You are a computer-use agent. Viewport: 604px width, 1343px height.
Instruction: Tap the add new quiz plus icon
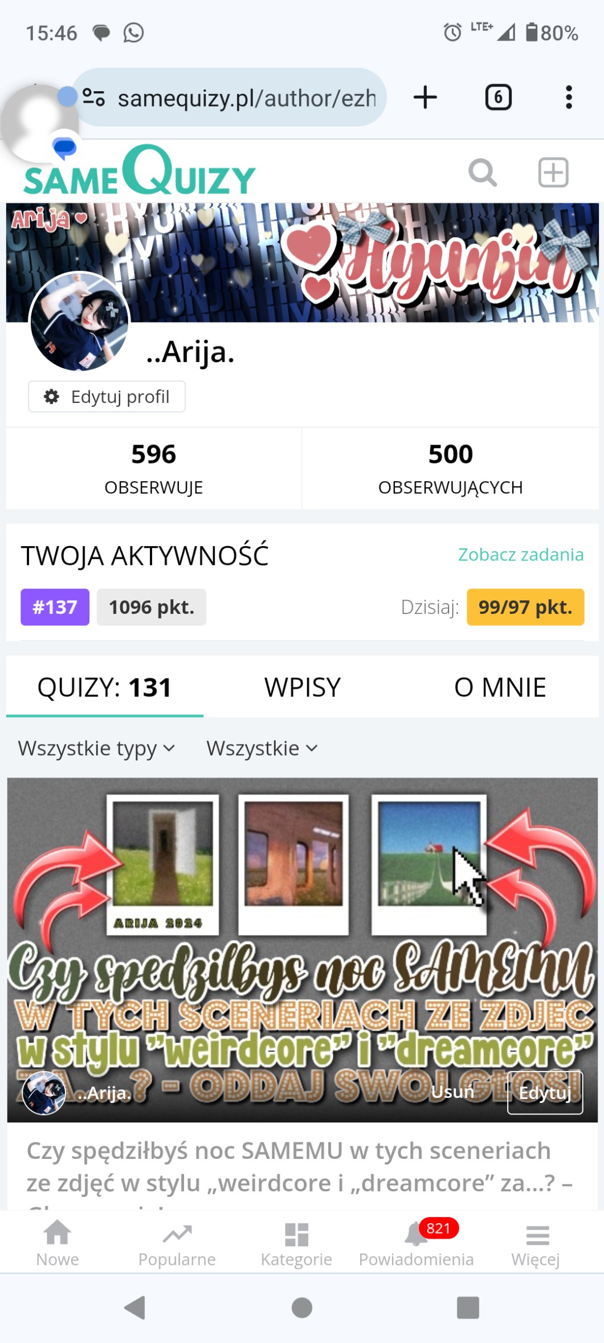(x=553, y=172)
